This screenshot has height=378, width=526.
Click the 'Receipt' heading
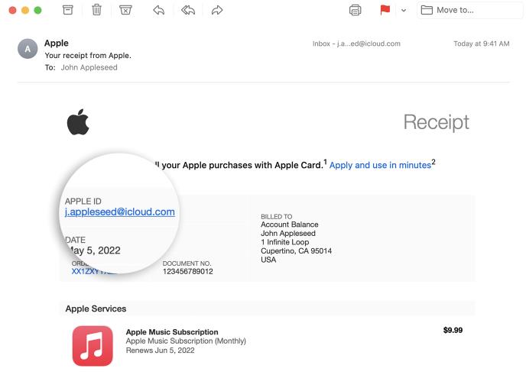[x=436, y=122]
